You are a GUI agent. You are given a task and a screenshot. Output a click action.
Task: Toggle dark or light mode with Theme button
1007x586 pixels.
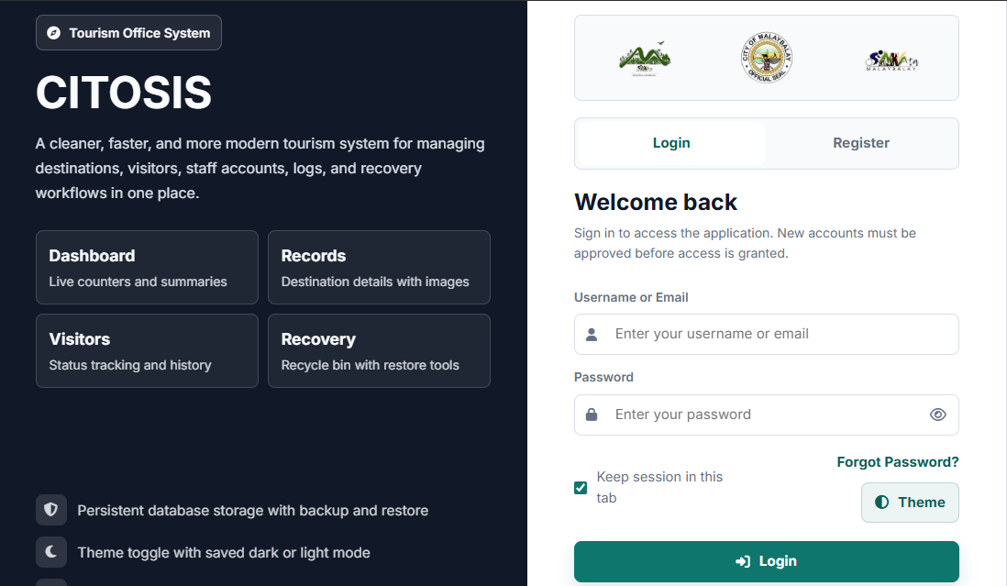(x=910, y=502)
